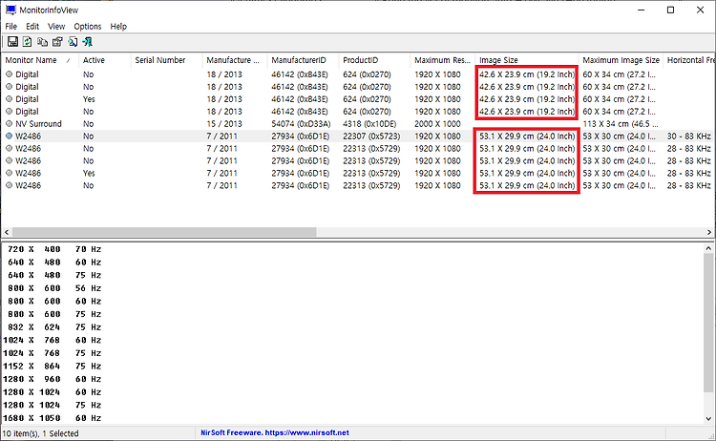Click the 113 X 34 cm maximum size cell
716x441 pixels.
(621, 124)
